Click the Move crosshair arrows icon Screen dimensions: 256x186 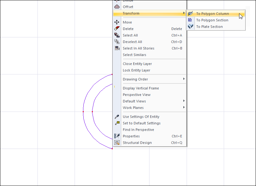coord(117,22)
